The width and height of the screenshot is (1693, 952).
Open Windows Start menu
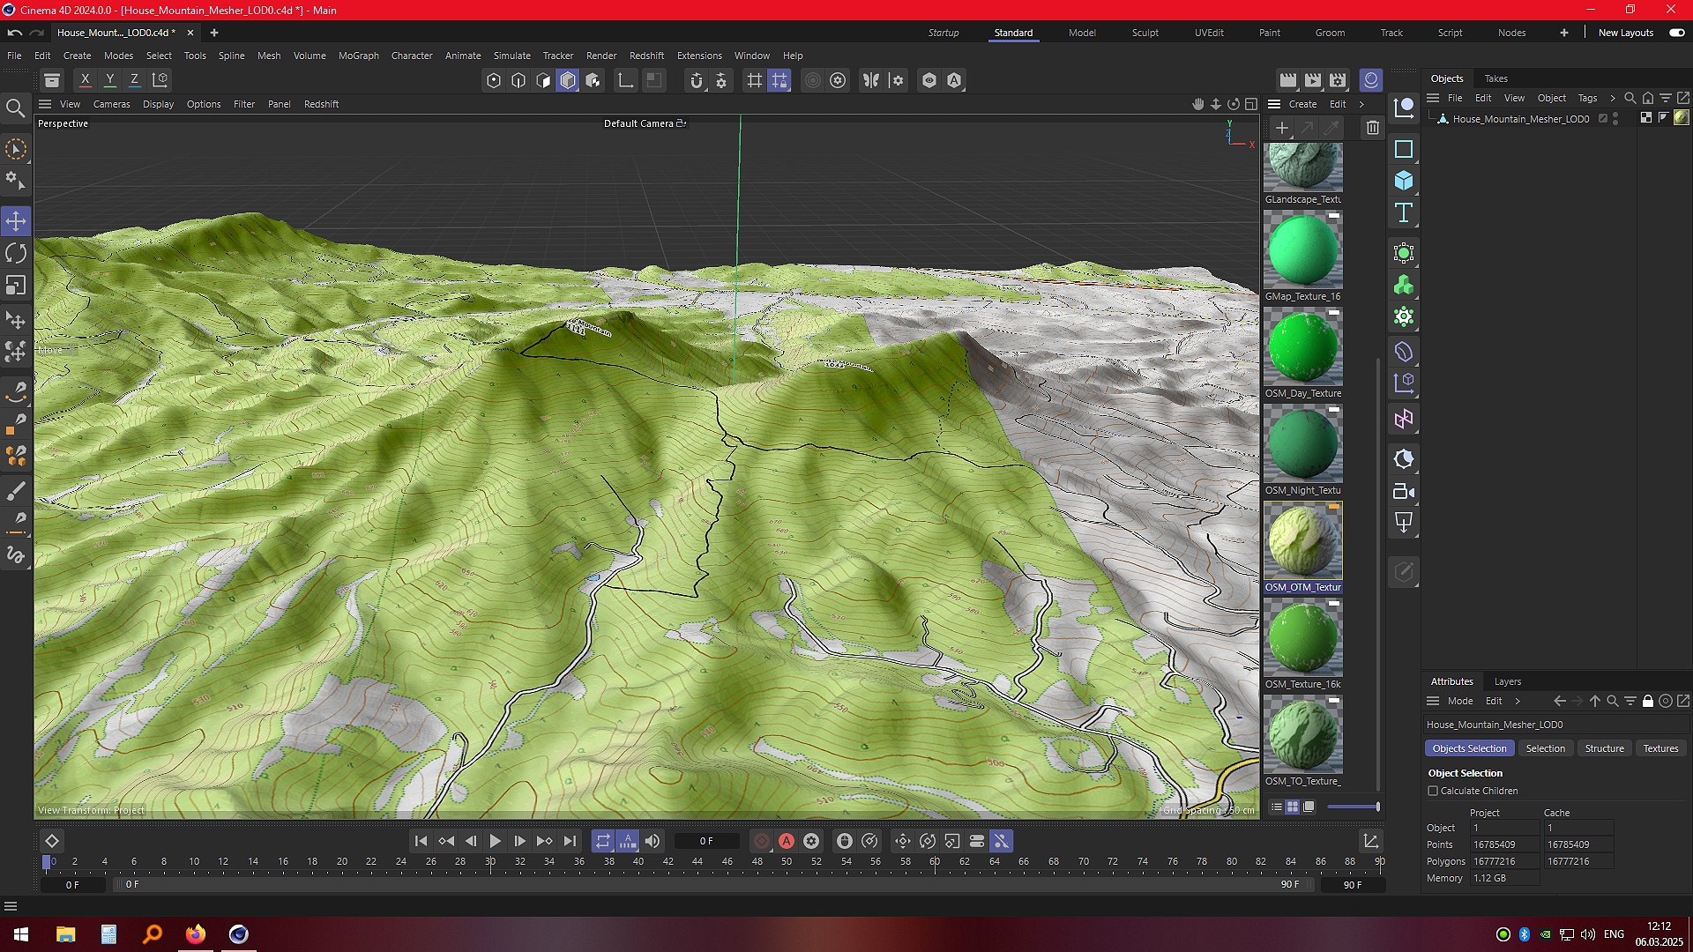point(21,934)
